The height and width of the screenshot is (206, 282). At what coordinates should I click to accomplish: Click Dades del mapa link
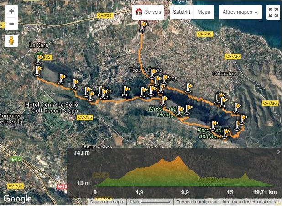click(106, 202)
